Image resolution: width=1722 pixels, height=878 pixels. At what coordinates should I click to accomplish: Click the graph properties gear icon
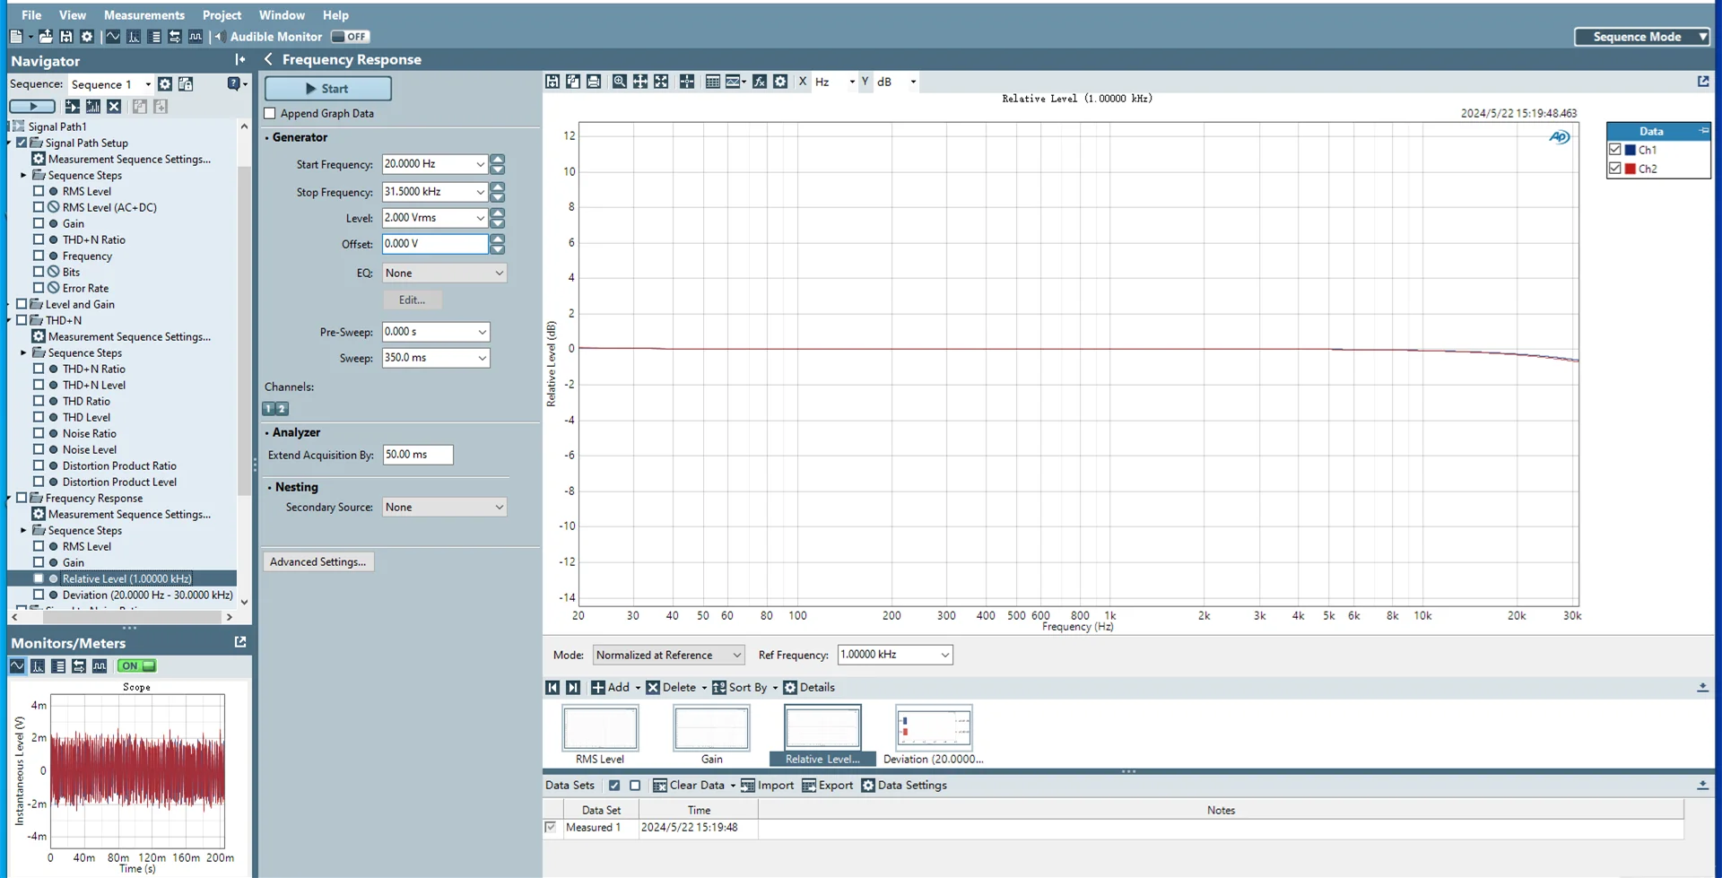(780, 82)
